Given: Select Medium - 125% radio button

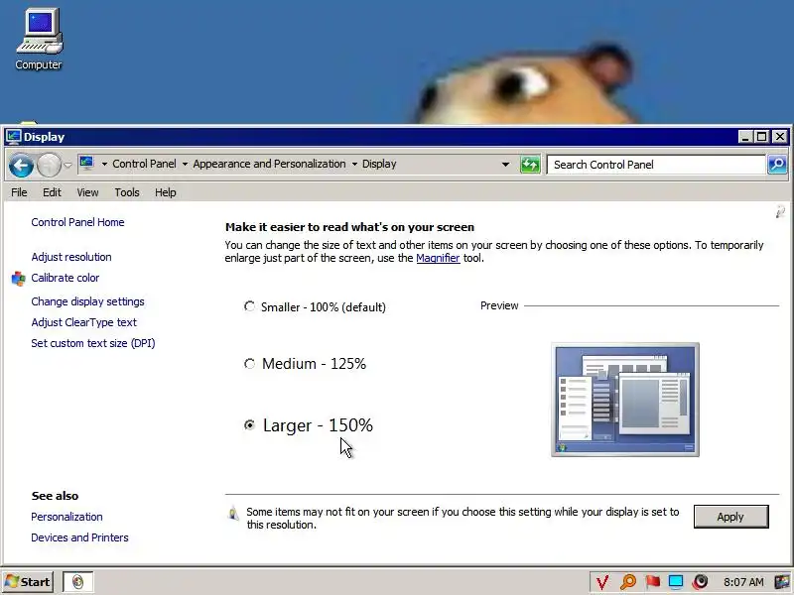Looking at the screenshot, I should pyautogui.click(x=249, y=364).
